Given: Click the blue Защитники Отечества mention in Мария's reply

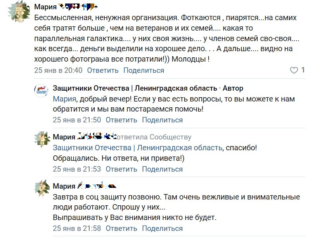Looking at the screenshot, I should pyautogui.click(x=137, y=148).
